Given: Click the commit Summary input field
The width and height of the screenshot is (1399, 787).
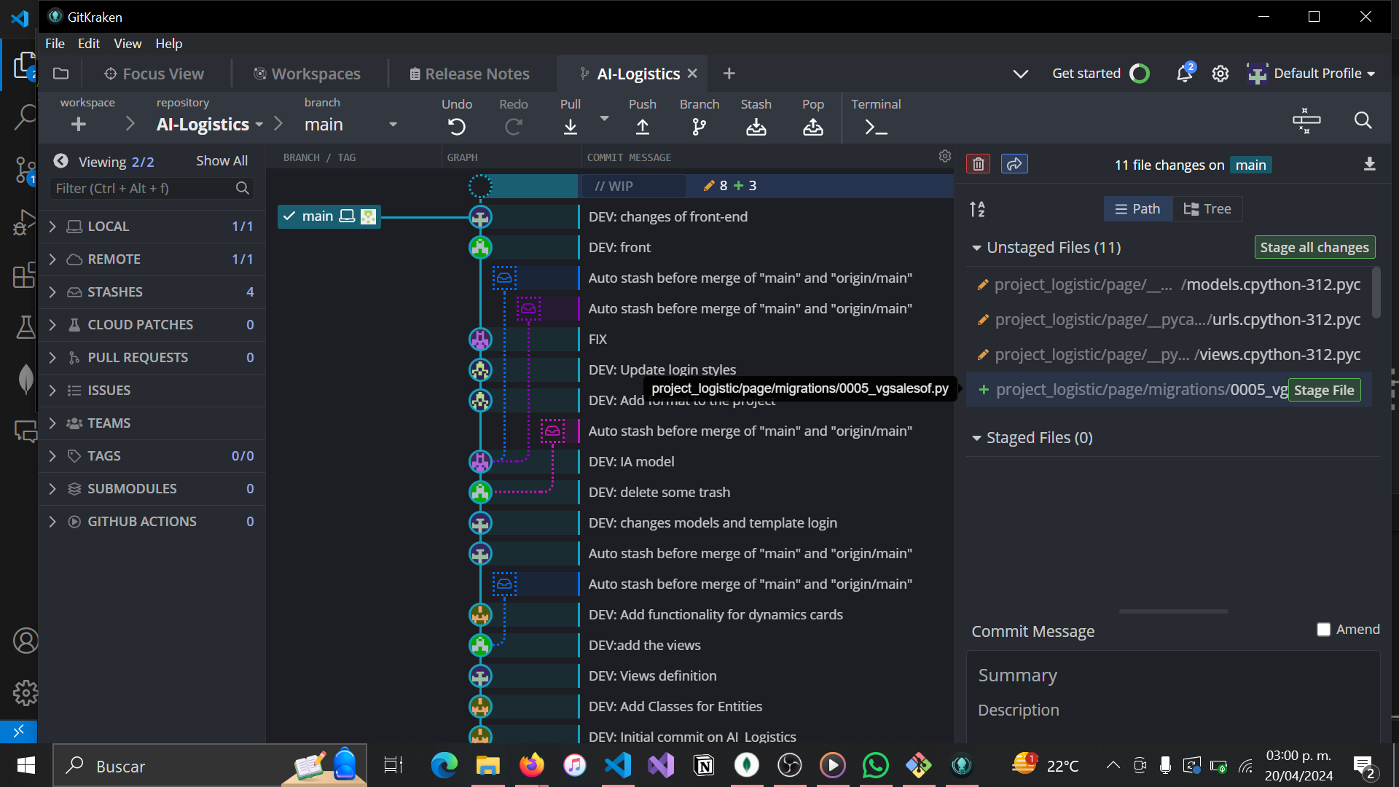Looking at the screenshot, I should click(1172, 676).
